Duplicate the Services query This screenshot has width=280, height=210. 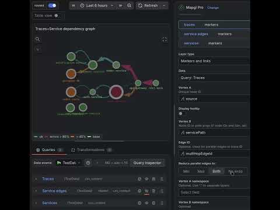(x=139, y=203)
